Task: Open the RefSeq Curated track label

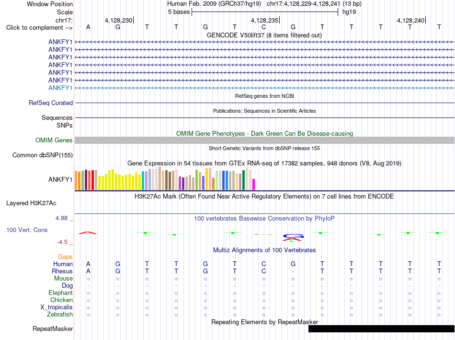Action: click(51, 103)
